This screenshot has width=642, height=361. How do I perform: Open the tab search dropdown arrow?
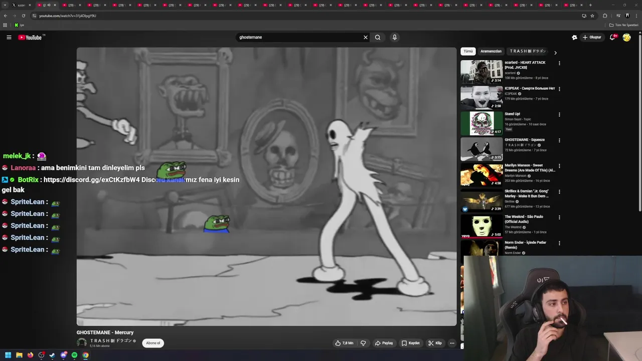(x=6, y=5)
